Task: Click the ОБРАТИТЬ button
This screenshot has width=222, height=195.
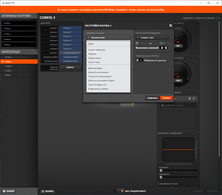Action: (198, 191)
